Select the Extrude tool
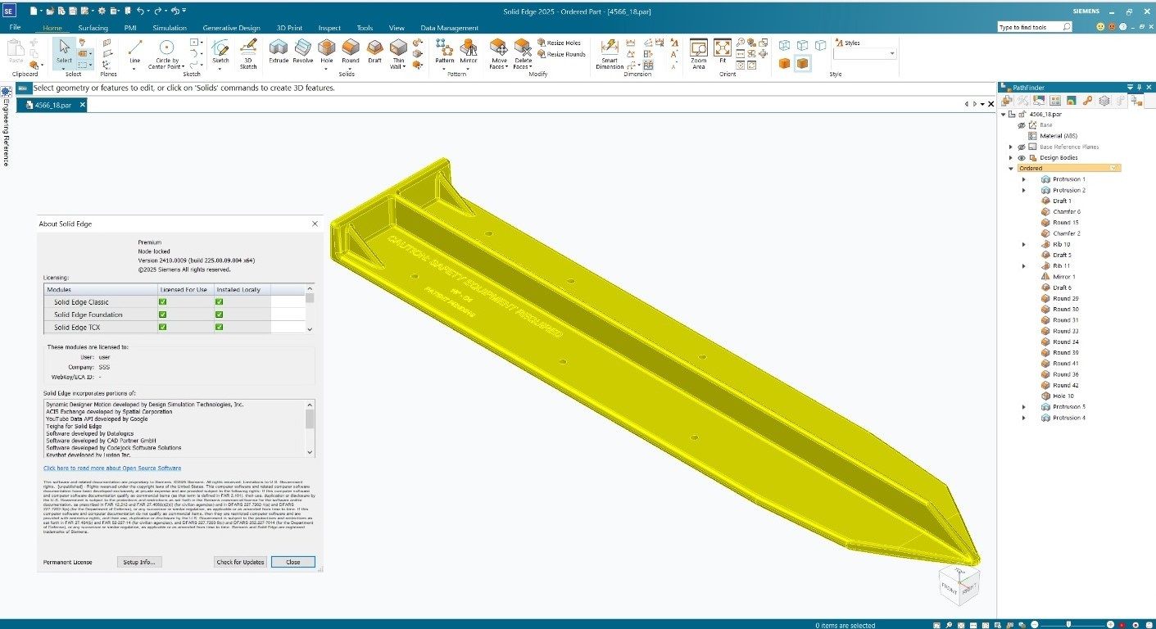Image resolution: width=1156 pixels, height=629 pixels. click(x=279, y=50)
